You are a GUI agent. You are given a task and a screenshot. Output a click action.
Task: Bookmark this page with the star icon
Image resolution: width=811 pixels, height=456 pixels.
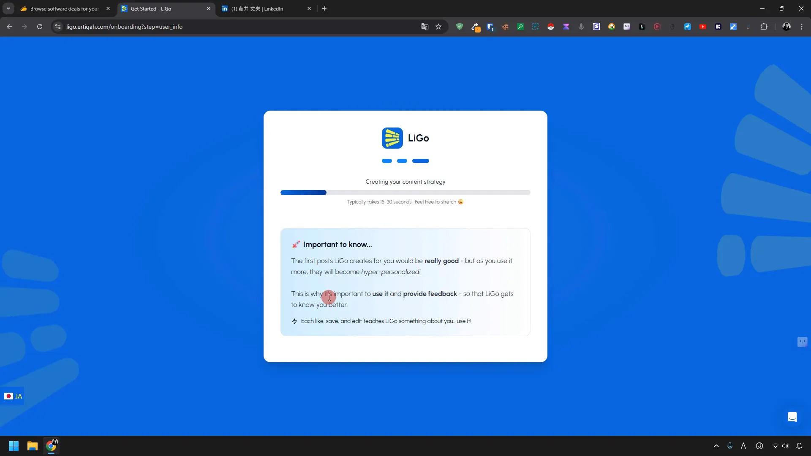pos(438,27)
